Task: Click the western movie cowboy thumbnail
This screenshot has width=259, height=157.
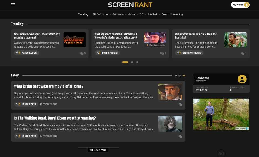Action: (x=170, y=92)
